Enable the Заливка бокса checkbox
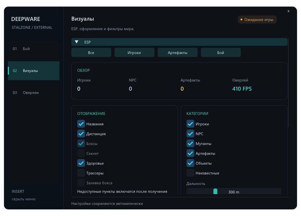The width and height of the screenshot is (301, 216). coord(81,183)
